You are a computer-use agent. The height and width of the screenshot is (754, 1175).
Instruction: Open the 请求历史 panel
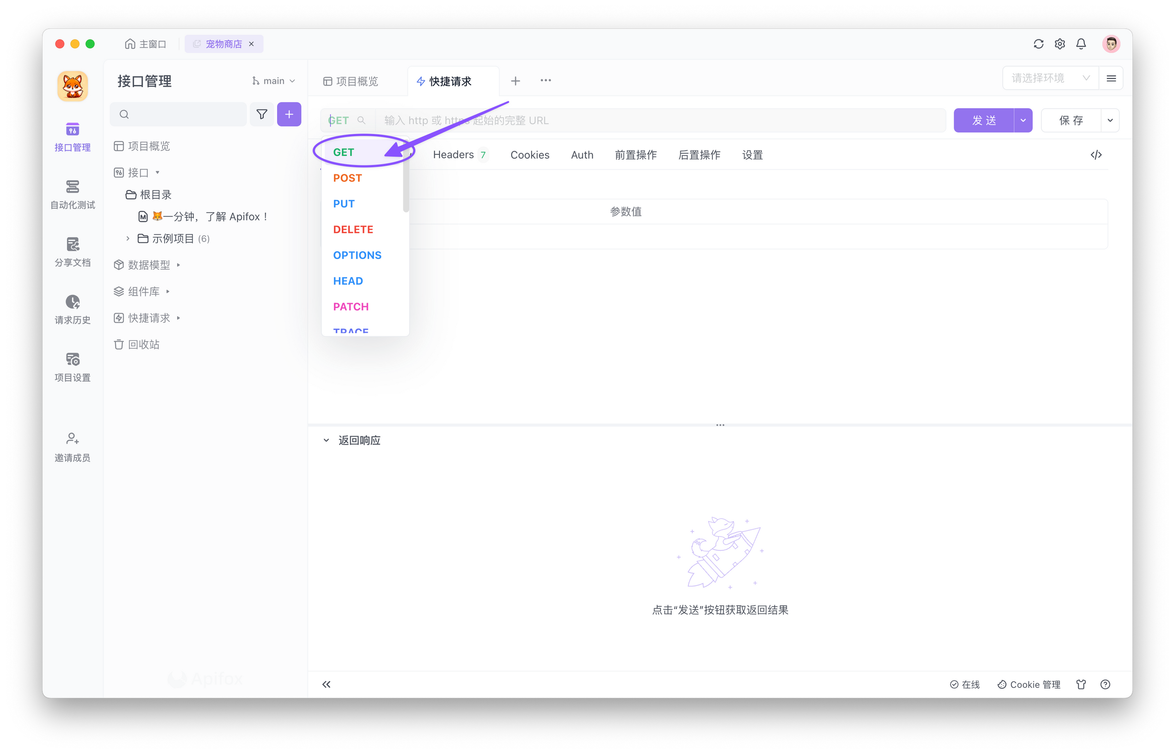72,309
